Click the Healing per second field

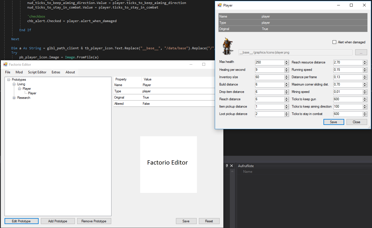[270, 70]
